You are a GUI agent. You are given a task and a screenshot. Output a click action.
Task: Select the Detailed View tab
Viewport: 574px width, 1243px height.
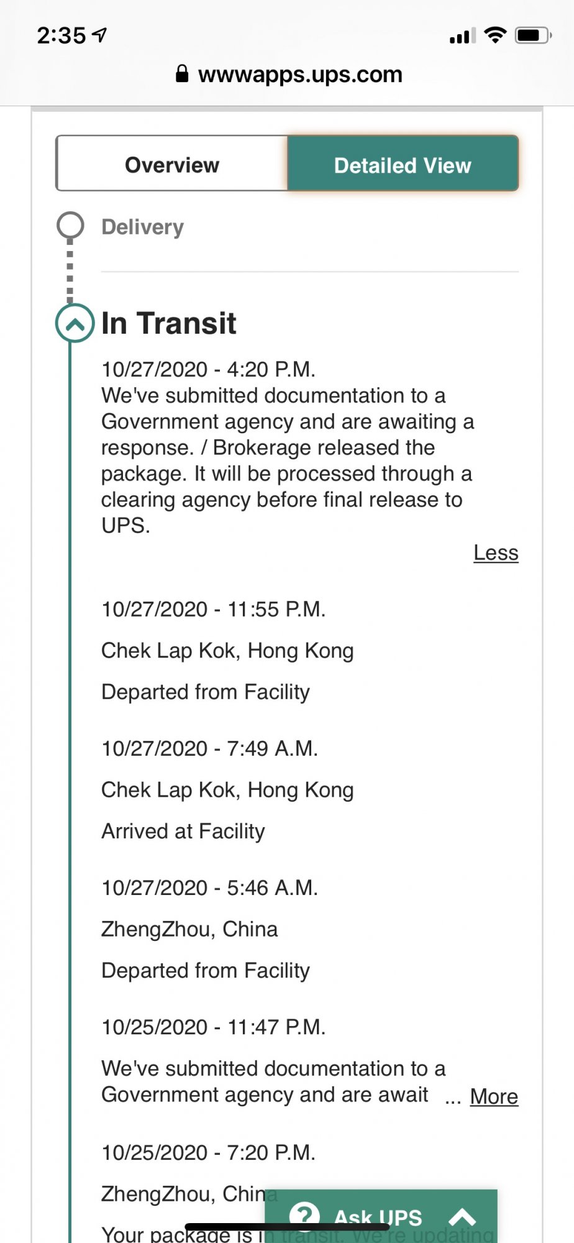(403, 163)
